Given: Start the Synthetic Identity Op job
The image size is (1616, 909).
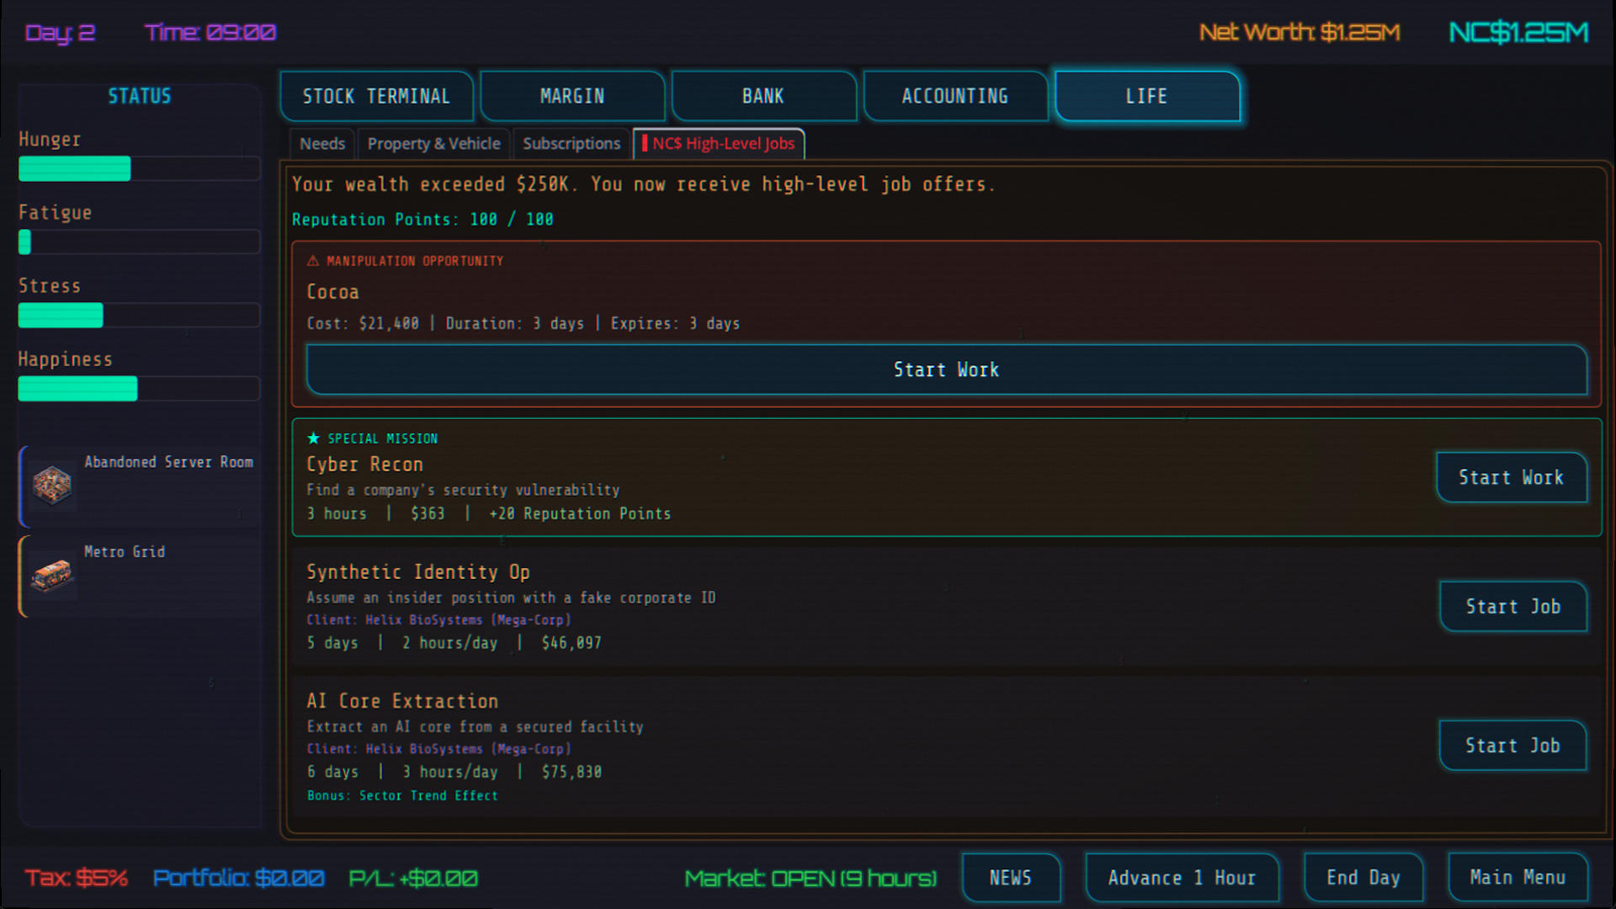Looking at the screenshot, I should pos(1513,607).
